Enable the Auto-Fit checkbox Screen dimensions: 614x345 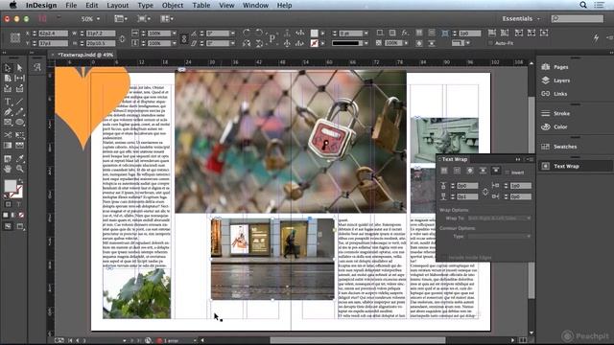click(x=490, y=43)
